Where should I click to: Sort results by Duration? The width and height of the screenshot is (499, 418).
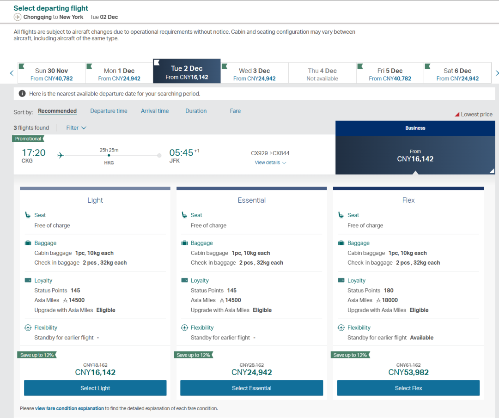coord(196,111)
